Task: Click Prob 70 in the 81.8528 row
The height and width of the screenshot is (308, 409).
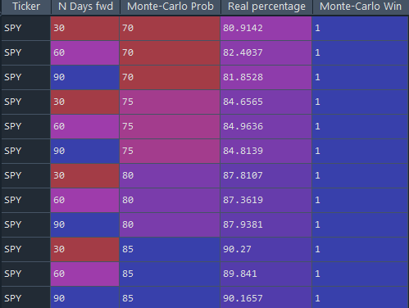Action: point(170,77)
